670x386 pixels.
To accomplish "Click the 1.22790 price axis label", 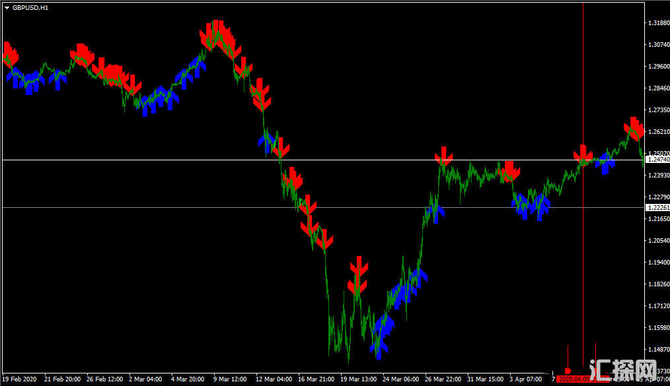I will [659, 197].
